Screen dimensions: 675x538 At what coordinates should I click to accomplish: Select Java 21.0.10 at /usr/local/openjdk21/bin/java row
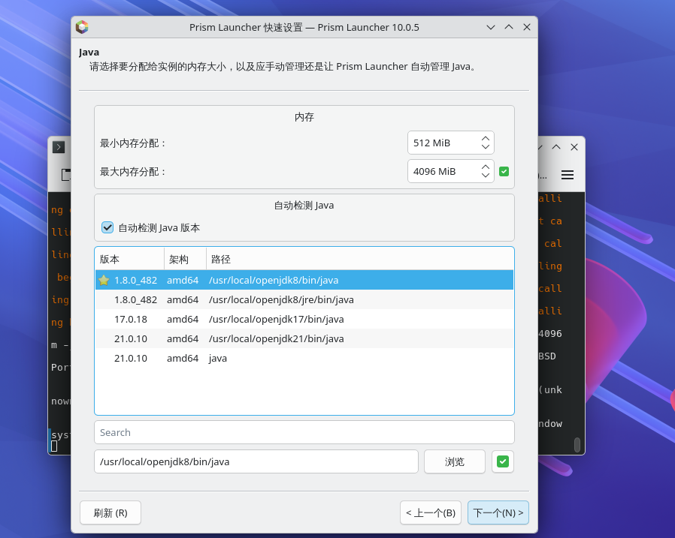click(304, 338)
